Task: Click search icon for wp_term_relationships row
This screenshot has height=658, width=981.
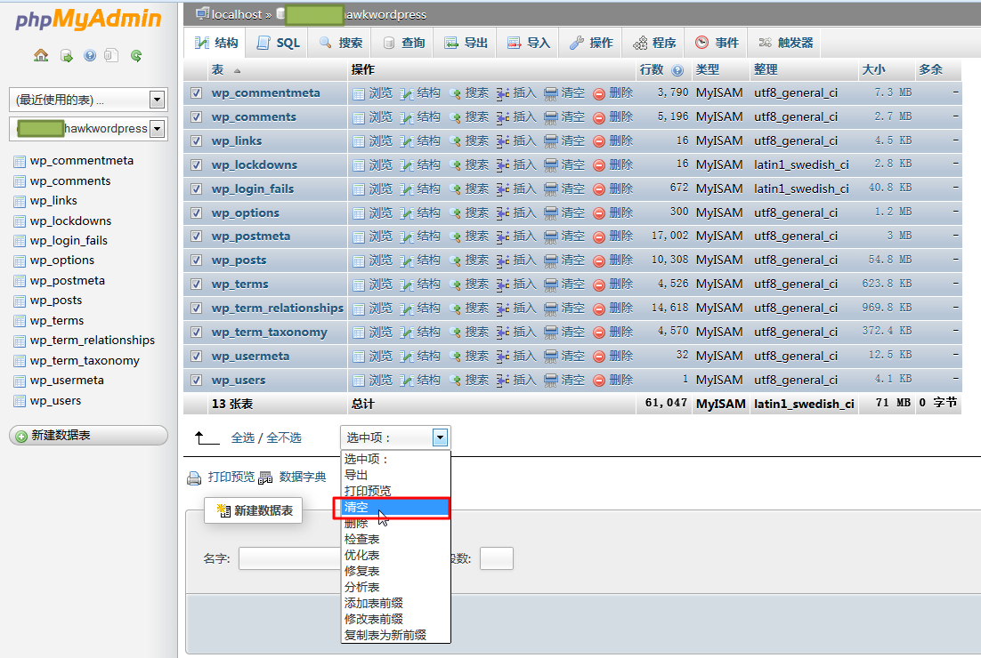Action: point(455,309)
